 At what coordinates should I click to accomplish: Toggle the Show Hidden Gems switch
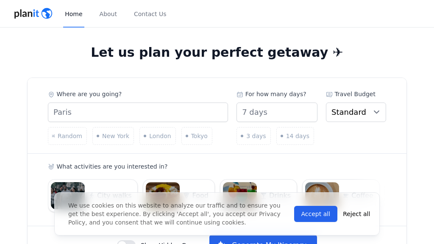pyautogui.click(x=126, y=242)
